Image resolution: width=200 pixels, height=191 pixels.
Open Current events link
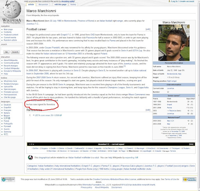(x=10, y=37)
